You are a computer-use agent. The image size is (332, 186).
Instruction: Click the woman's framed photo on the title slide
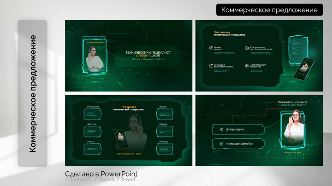click(95, 56)
